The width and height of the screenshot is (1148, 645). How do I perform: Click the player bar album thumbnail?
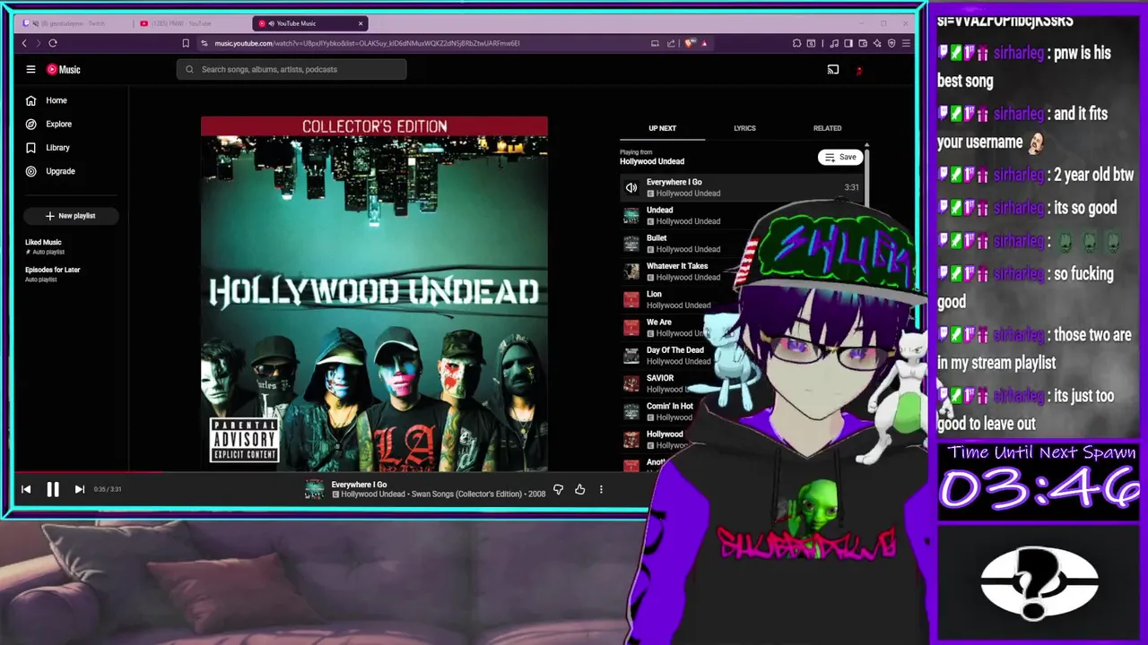(x=314, y=489)
